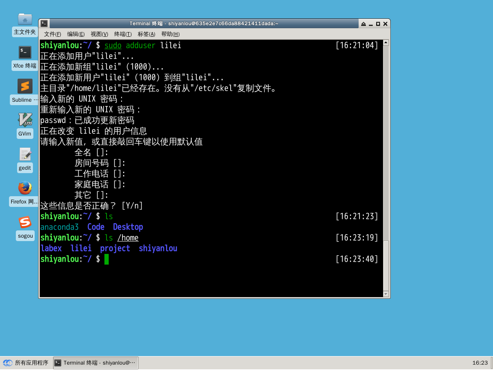This screenshot has height=383, width=493.
Task: Click the scrollbar up arrow in terminal
Action: coord(386,43)
